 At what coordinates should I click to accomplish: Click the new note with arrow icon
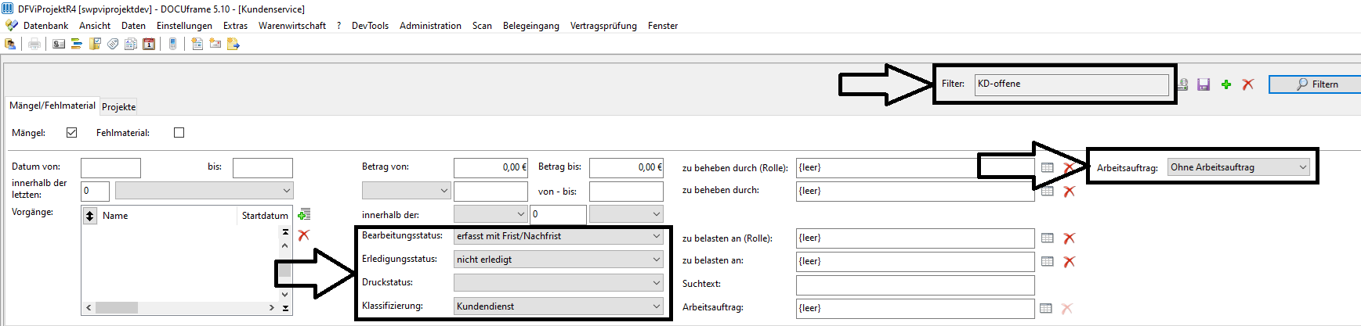point(233,44)
